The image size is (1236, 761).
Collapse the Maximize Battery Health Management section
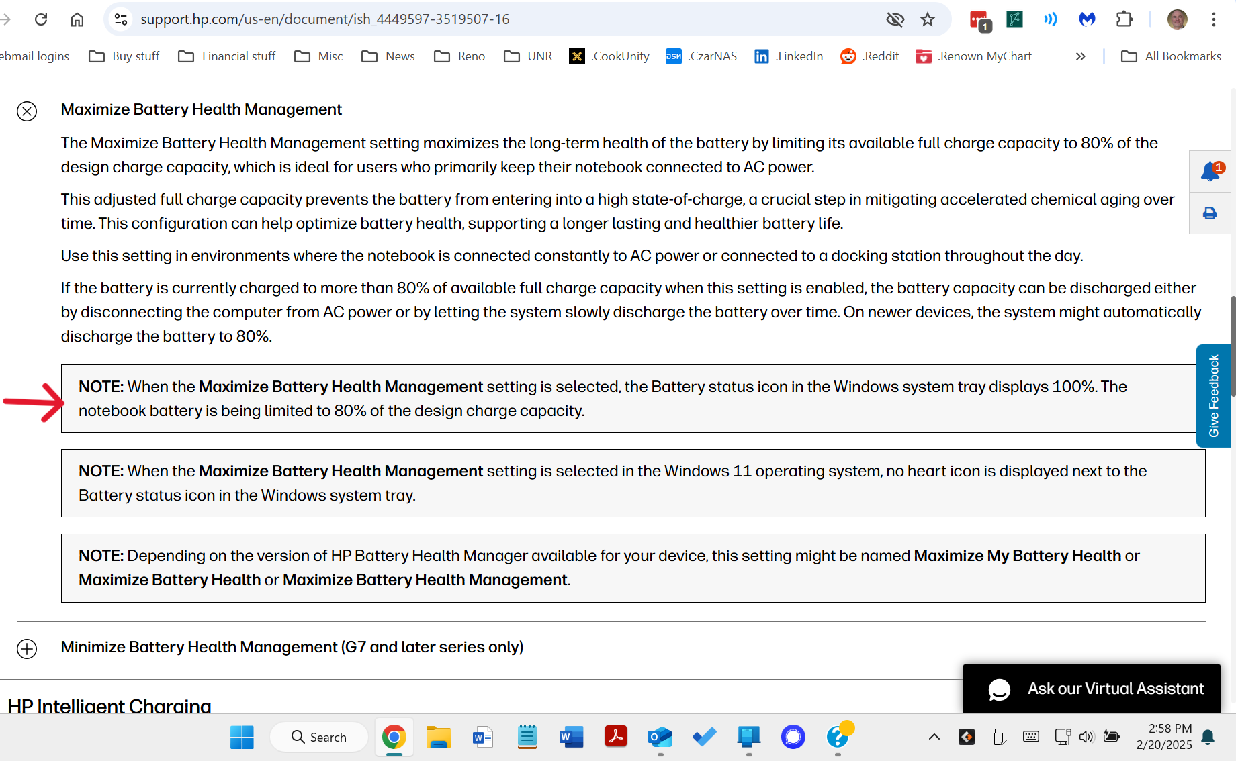point(27,111)
